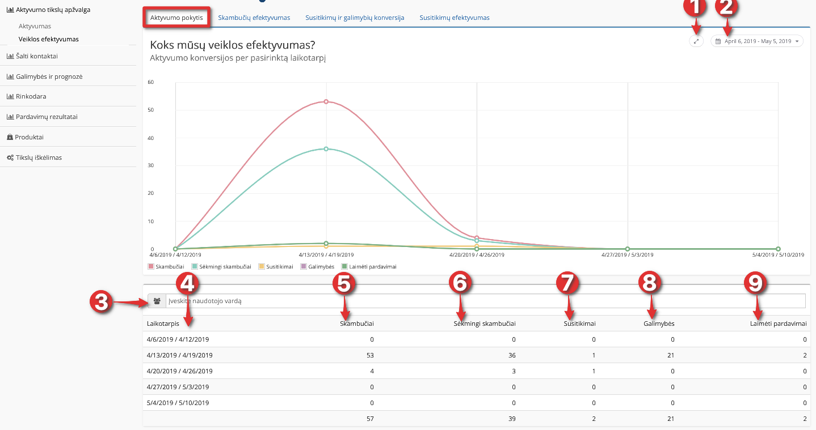Image resolution: width=816 pixels, height=430 pixels.
Task: Click the Rinkodara chart icon
Action: 10,97
